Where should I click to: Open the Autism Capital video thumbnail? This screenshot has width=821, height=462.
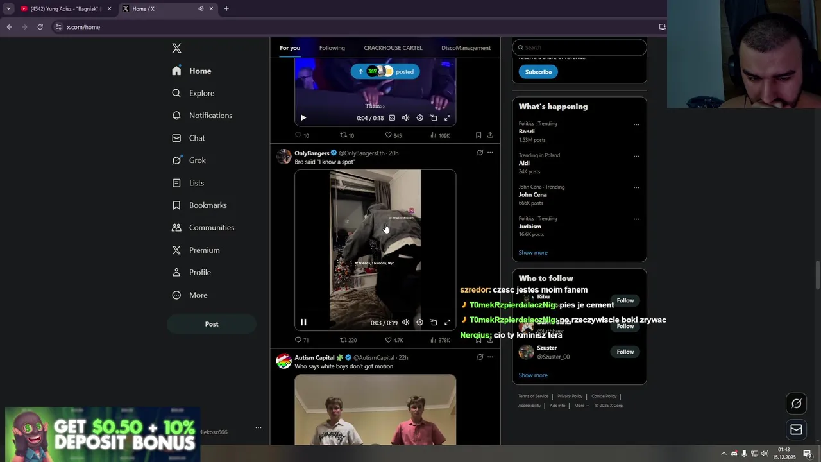(x=375, y=410)
